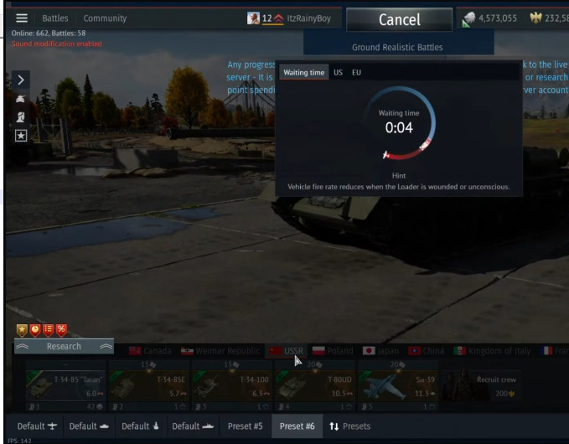Click the Silver Lions currency icon
Screen dimensions: 569x444
tap(468, 18)
